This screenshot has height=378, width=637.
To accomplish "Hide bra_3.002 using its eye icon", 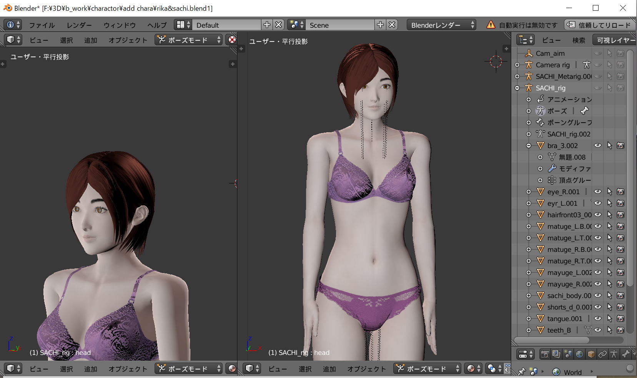I will click(598, 145).
